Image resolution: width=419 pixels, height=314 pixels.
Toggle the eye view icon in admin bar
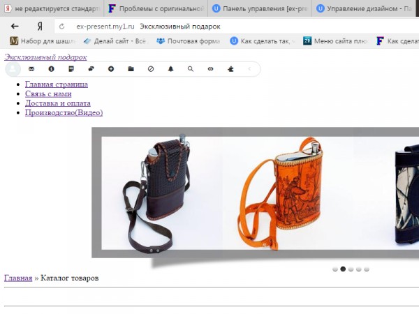(x=211, y=69)
